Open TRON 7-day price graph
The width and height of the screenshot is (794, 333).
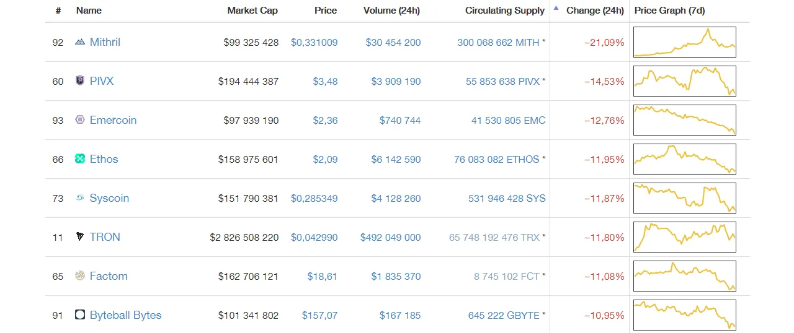[x=685, y=237]
